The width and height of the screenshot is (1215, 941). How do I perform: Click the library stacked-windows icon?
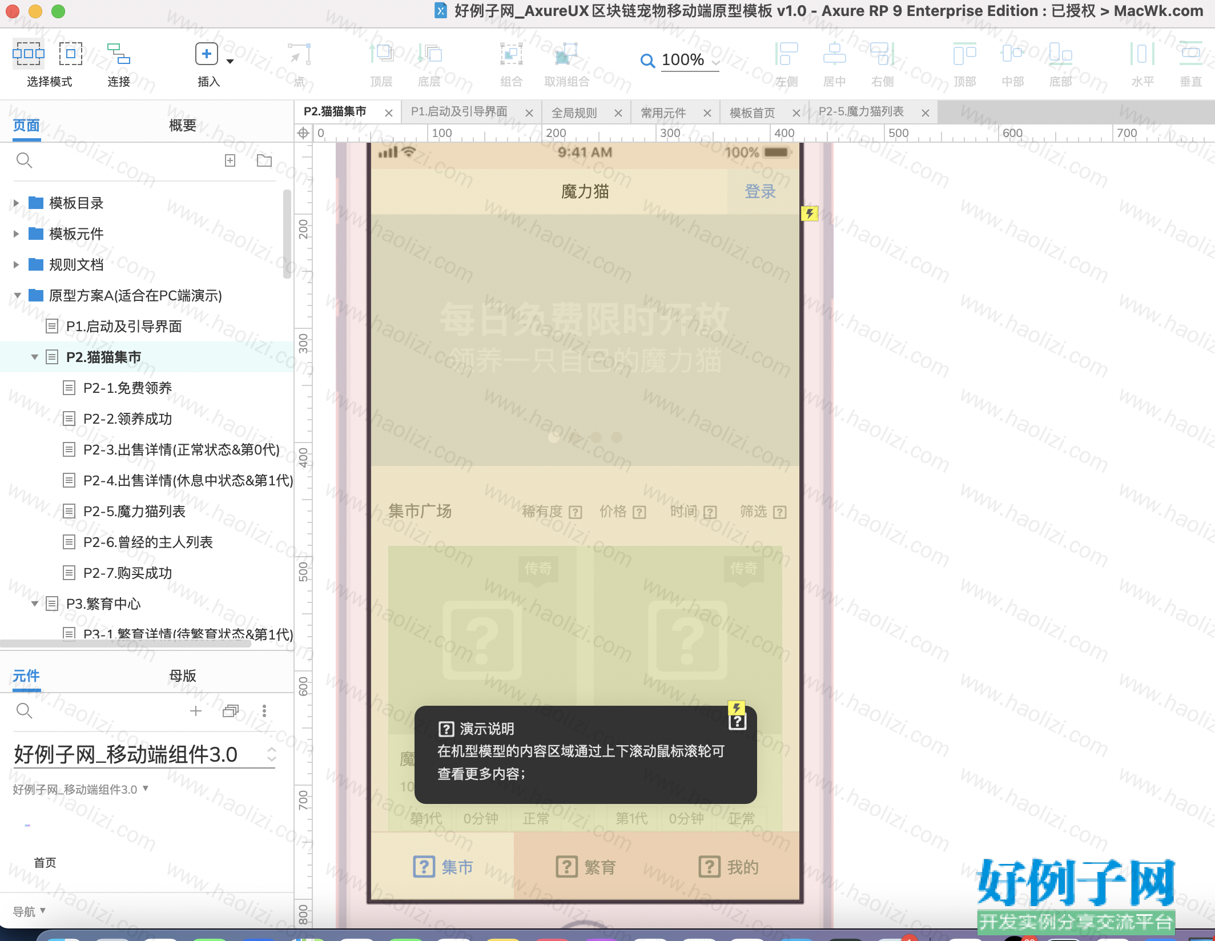pyautogui.click(x=231, y=711)
